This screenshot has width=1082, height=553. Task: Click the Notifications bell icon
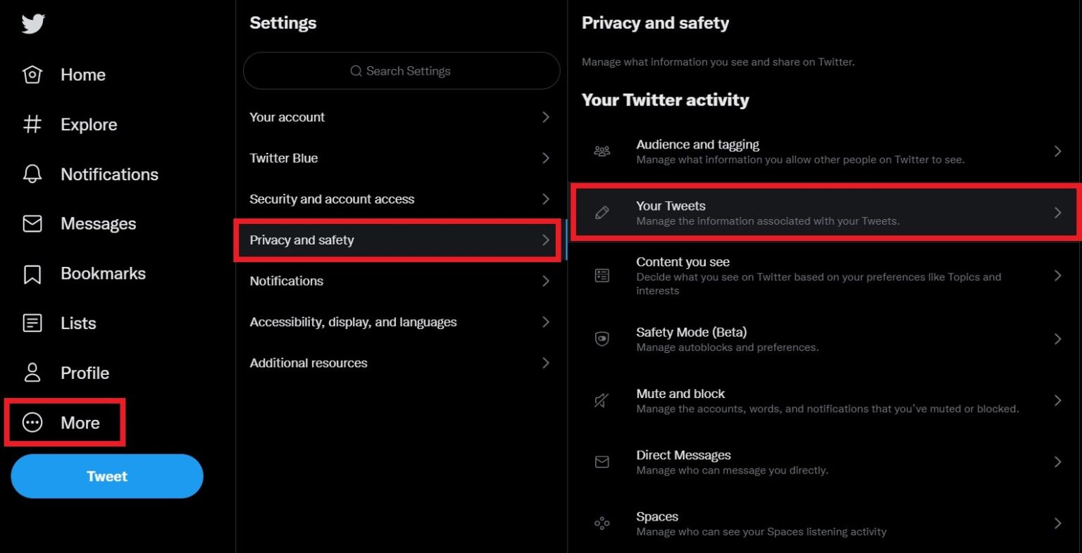(x=32, y=174)
